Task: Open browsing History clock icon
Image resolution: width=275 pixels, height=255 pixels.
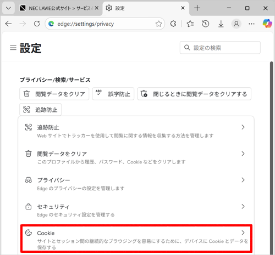Action: [x=206, y=24]
